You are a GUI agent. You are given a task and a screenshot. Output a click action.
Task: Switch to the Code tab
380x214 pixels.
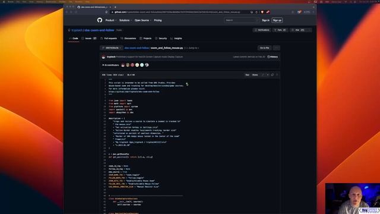tap(74, 39)
